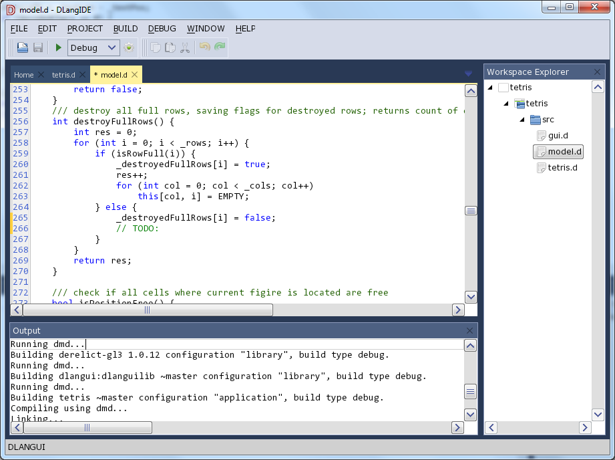Open the editor tab list dropdown arrow
Screen dimensions: 615x460
468,74
